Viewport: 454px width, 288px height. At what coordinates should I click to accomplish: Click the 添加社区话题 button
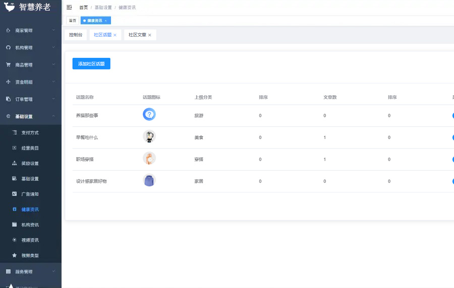91,64
